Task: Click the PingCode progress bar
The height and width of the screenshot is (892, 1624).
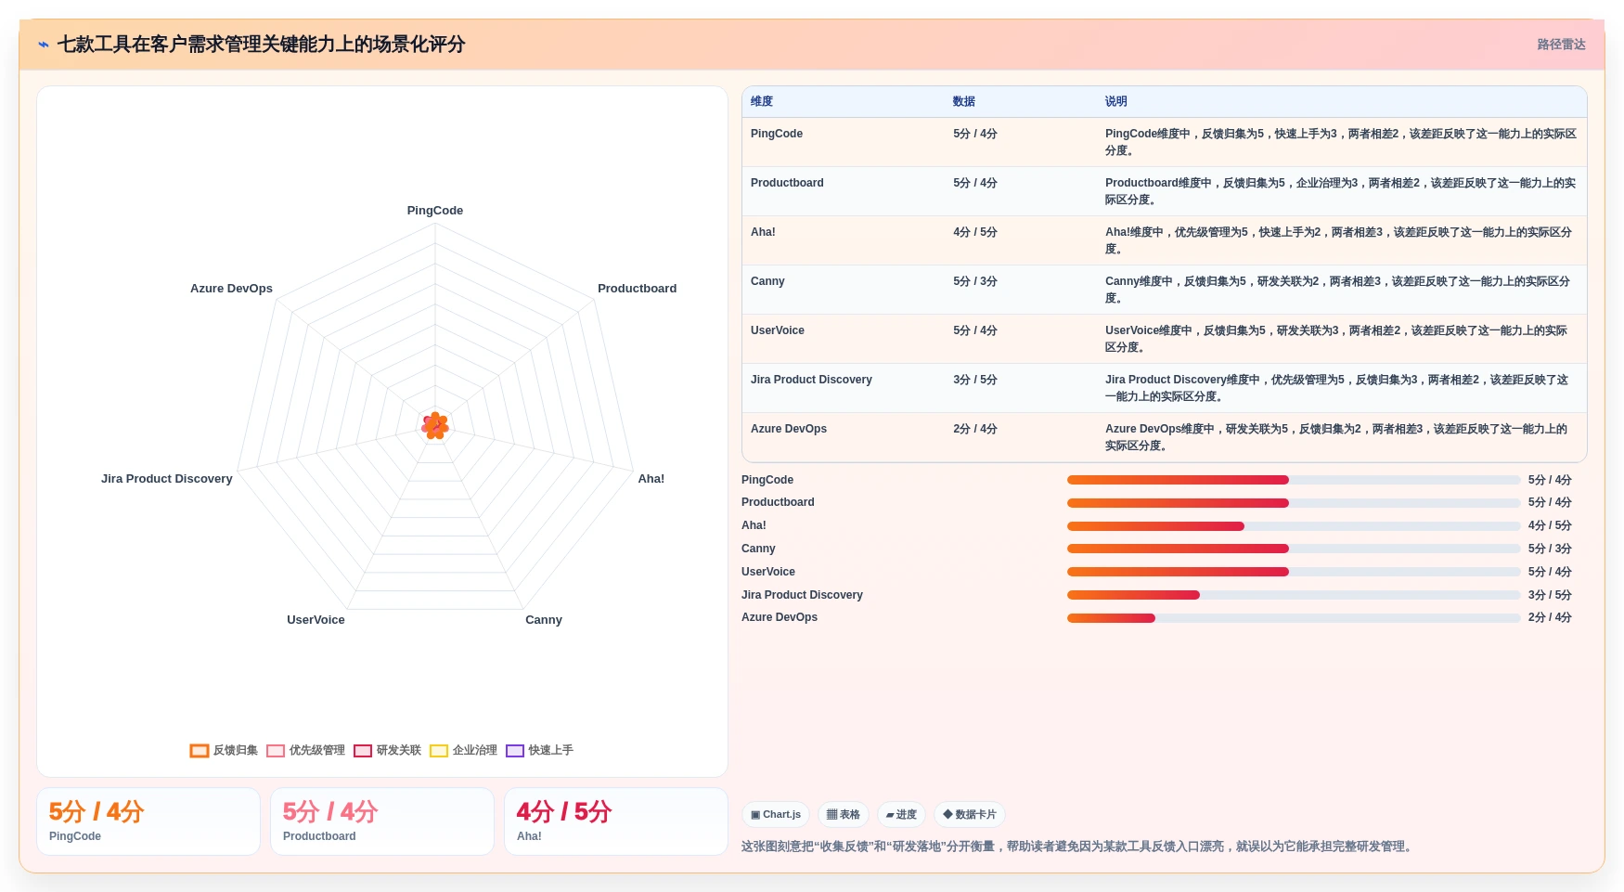Action: click(x=1294, y=480)
